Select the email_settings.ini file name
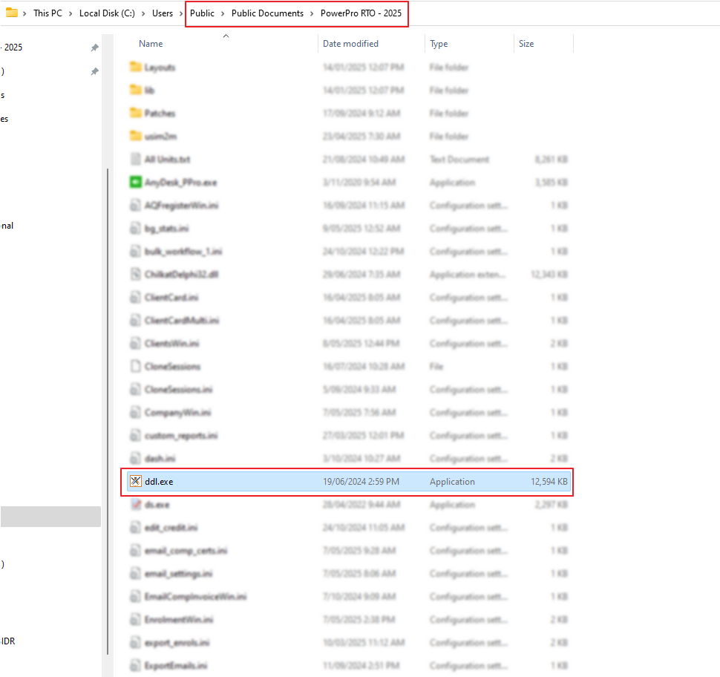Viewport: 720px width, 677px height. tap(179, 573)
